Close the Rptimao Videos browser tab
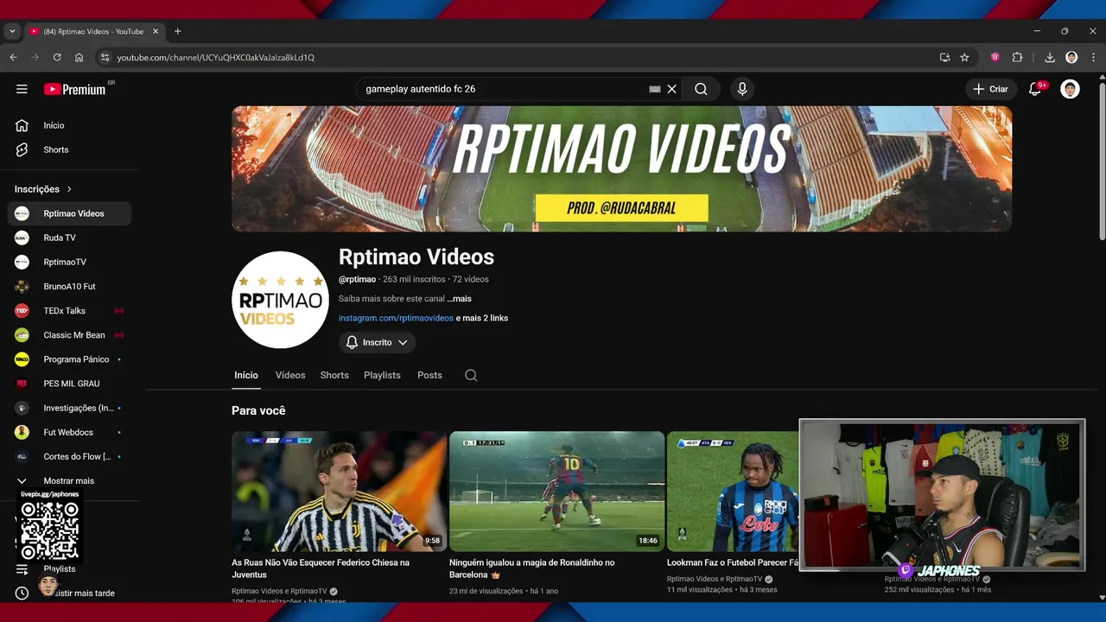Image resolution: width=1106 pixels, height=622 pixels. pyautogui.click(x=156, y=31)
